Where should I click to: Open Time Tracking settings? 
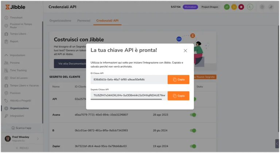18,70
